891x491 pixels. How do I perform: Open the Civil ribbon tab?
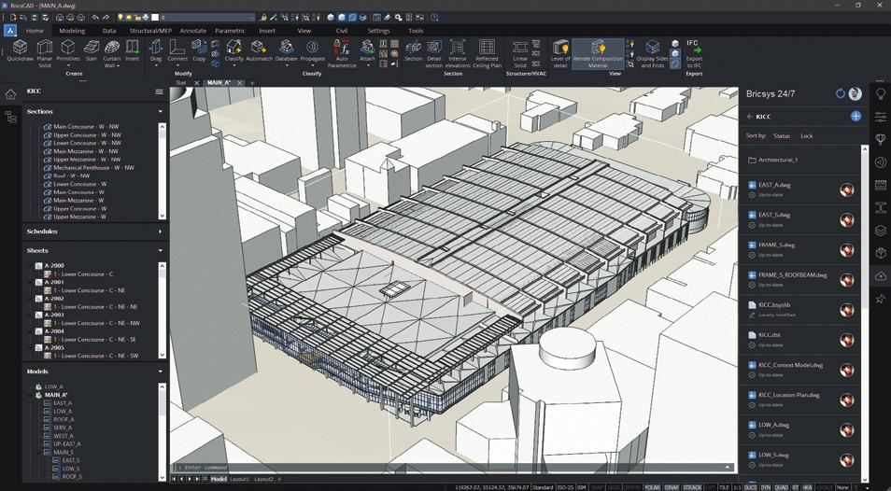(342, 31)
